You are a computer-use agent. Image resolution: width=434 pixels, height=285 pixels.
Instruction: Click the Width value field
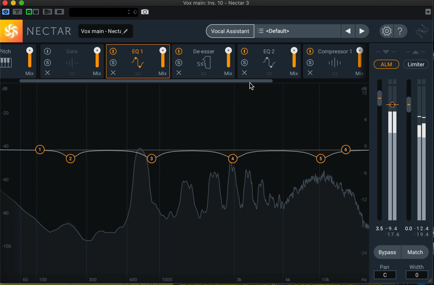point(417,275)
